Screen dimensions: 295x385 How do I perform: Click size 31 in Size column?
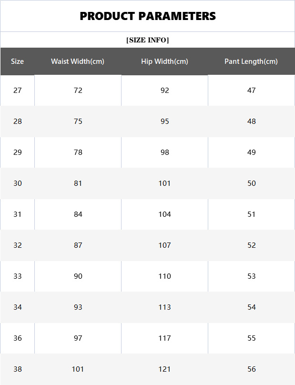(18, 214)
